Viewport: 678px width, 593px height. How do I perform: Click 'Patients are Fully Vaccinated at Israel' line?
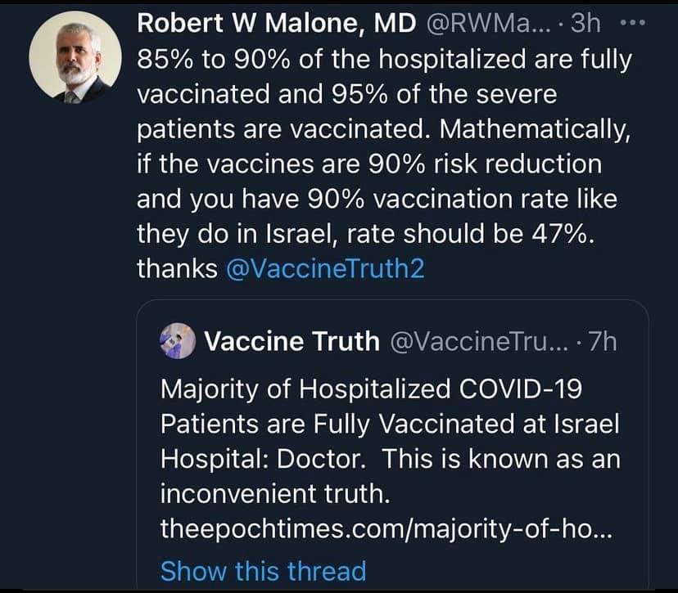[391, 425]
